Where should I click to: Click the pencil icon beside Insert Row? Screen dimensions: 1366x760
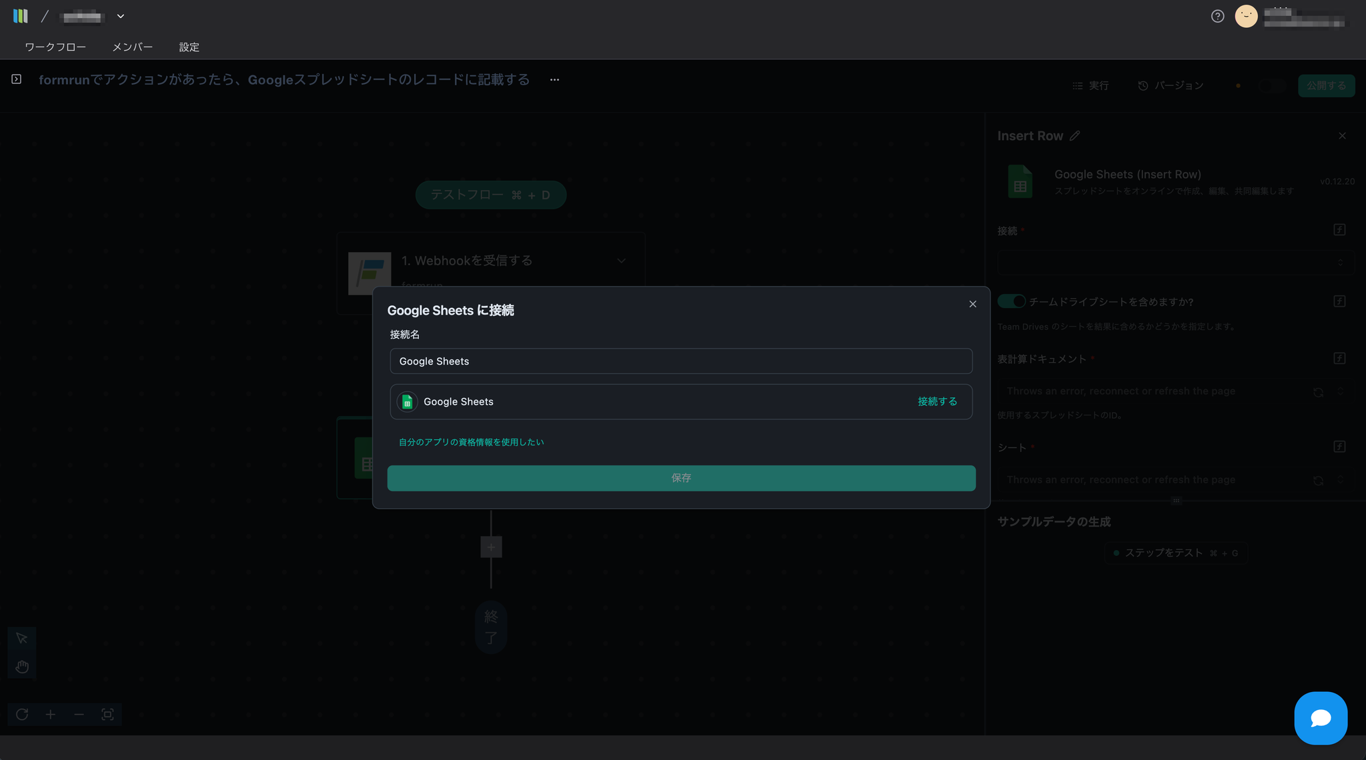(1075, 136)
